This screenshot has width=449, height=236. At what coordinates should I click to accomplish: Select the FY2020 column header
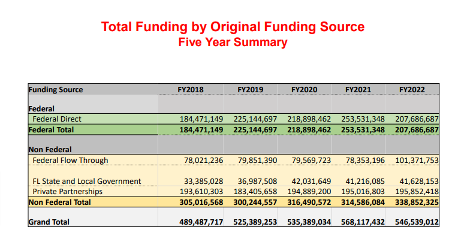tap(304, 89)
